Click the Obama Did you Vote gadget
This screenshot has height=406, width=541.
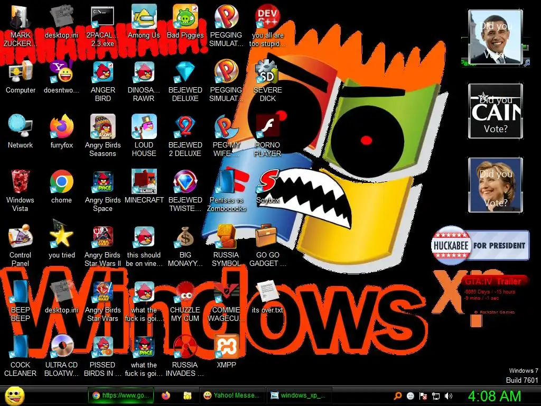(x=496, y=37)
